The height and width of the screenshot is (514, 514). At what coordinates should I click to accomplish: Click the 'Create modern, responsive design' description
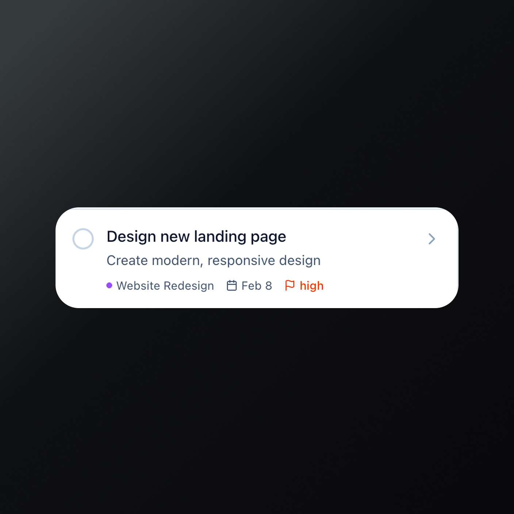[x=214, y=261]
